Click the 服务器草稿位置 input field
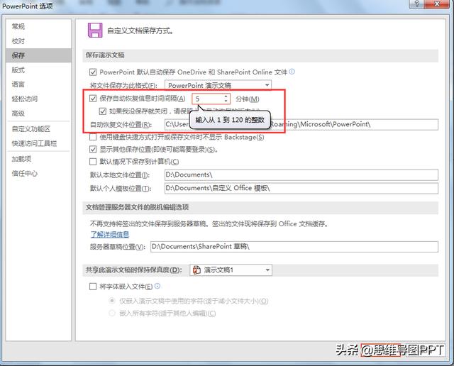 [294, 247]
